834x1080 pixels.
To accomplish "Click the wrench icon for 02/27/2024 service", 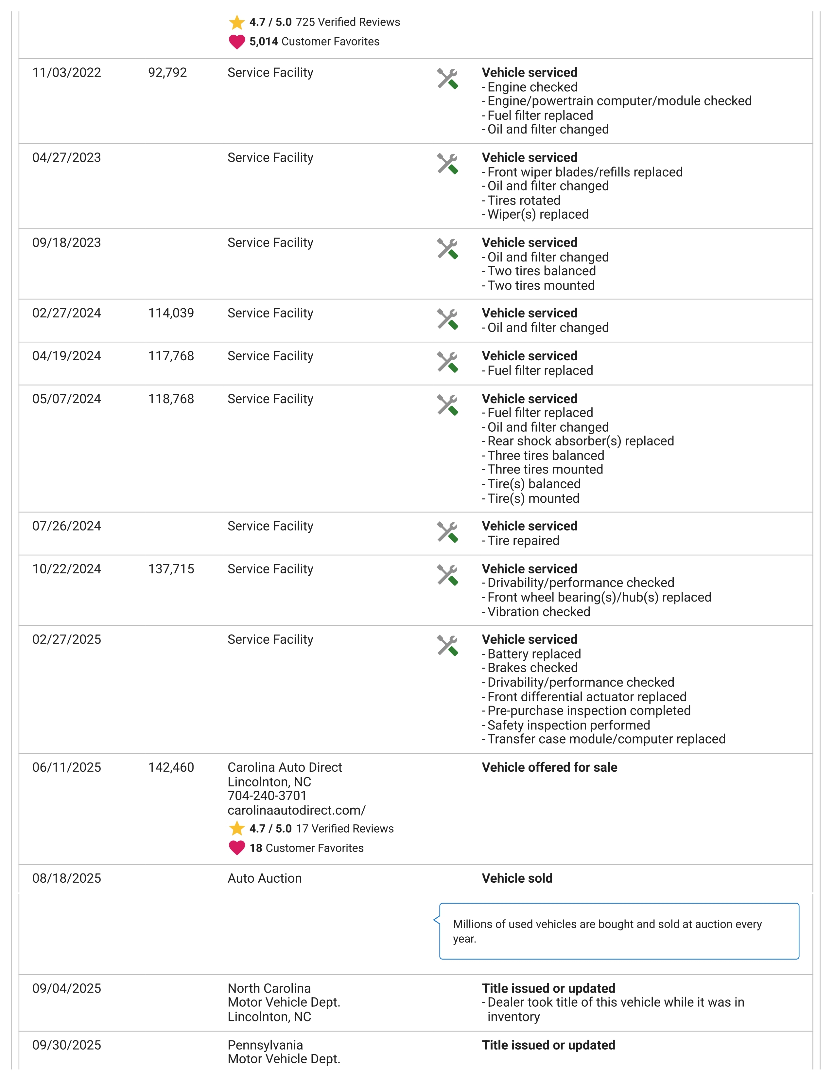I will coord(448,319).
